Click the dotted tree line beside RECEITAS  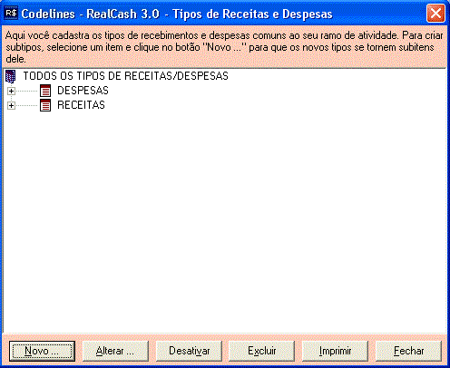pyautogui.click(x=26, y=105)
